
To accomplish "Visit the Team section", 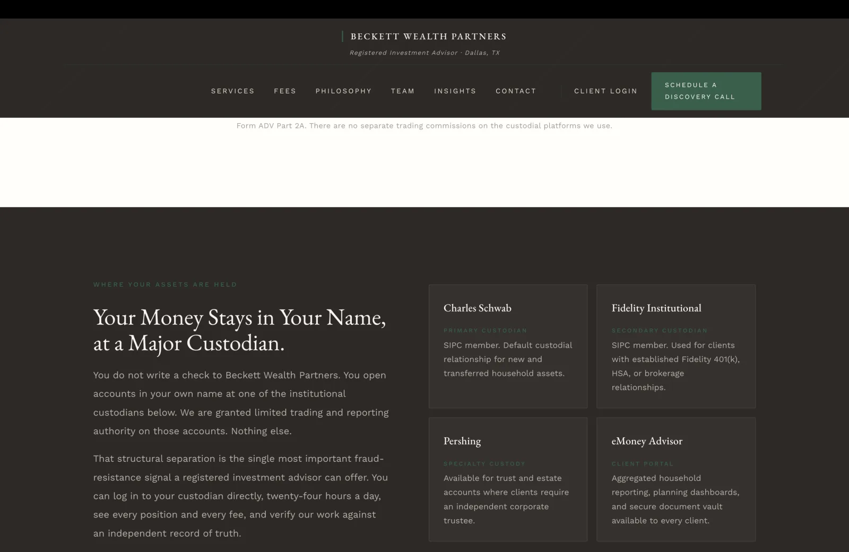I will (403, 91).
